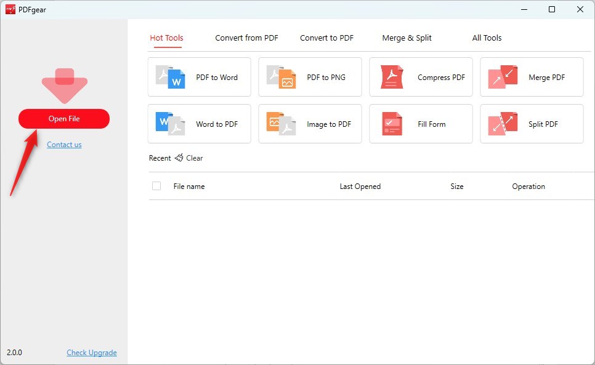Open the Contact us link
595x365 pixels.
(64, 145)
